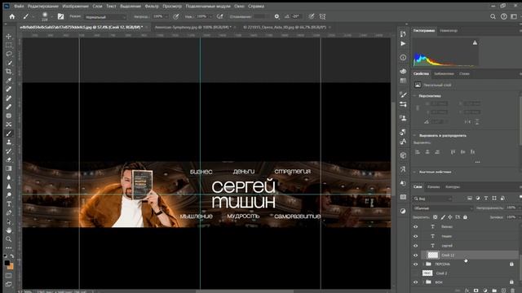Add a layer style with fx icon
The height and width of the screenshot is (293, 522).
(x=467, y=291)
